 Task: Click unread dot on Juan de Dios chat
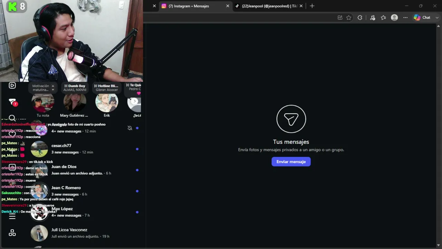coord(137,170)
